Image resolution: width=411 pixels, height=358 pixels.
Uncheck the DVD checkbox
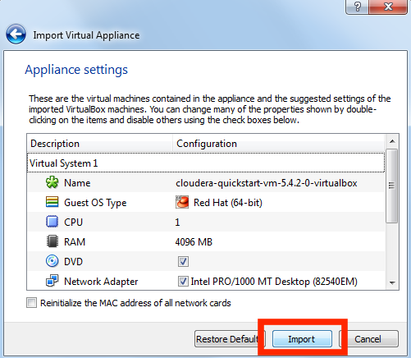tap(183, 262)
